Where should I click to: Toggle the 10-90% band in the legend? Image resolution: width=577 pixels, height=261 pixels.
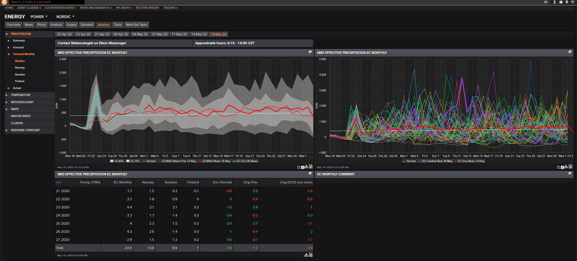(x=117, y=161)
